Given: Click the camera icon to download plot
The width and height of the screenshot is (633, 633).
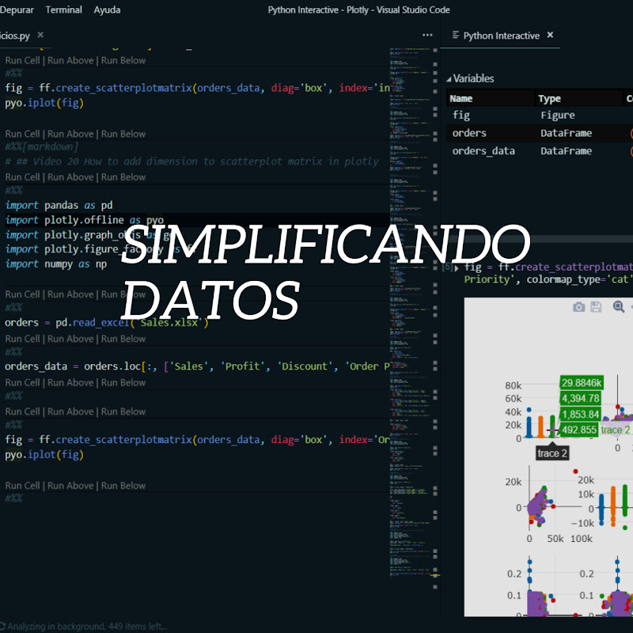Looking at the screenshot, I should 578,307.
